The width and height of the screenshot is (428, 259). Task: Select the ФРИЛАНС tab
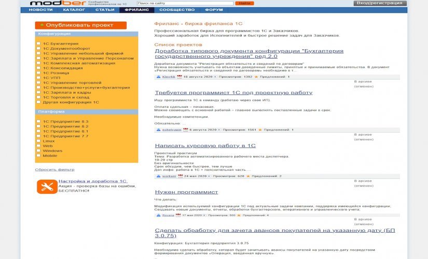tap(137, 10)
